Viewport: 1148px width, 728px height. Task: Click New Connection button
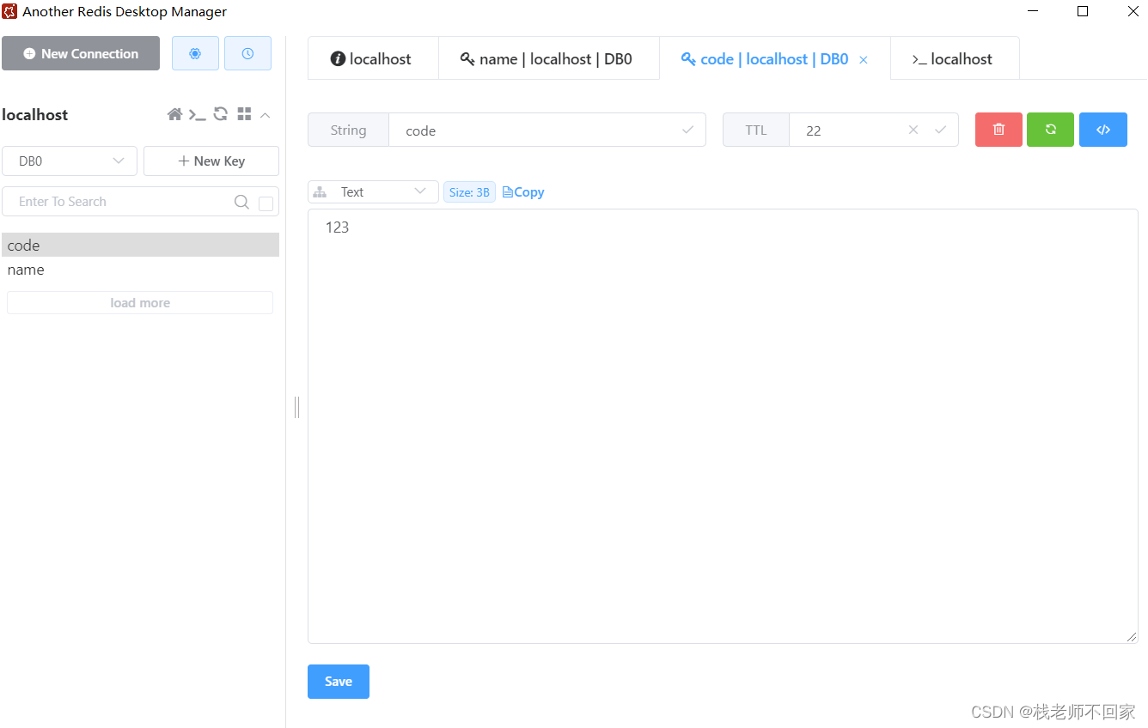pos(81,53)
